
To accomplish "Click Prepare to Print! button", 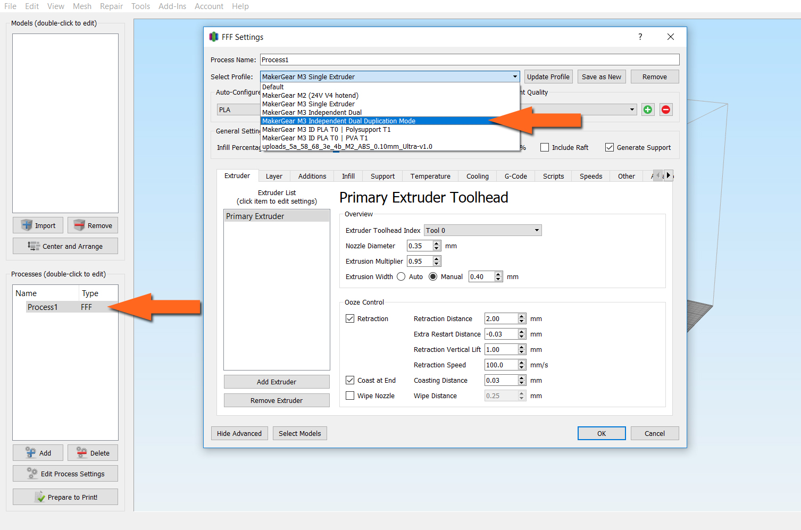I will pyautogui.click(x=65, y=497).
